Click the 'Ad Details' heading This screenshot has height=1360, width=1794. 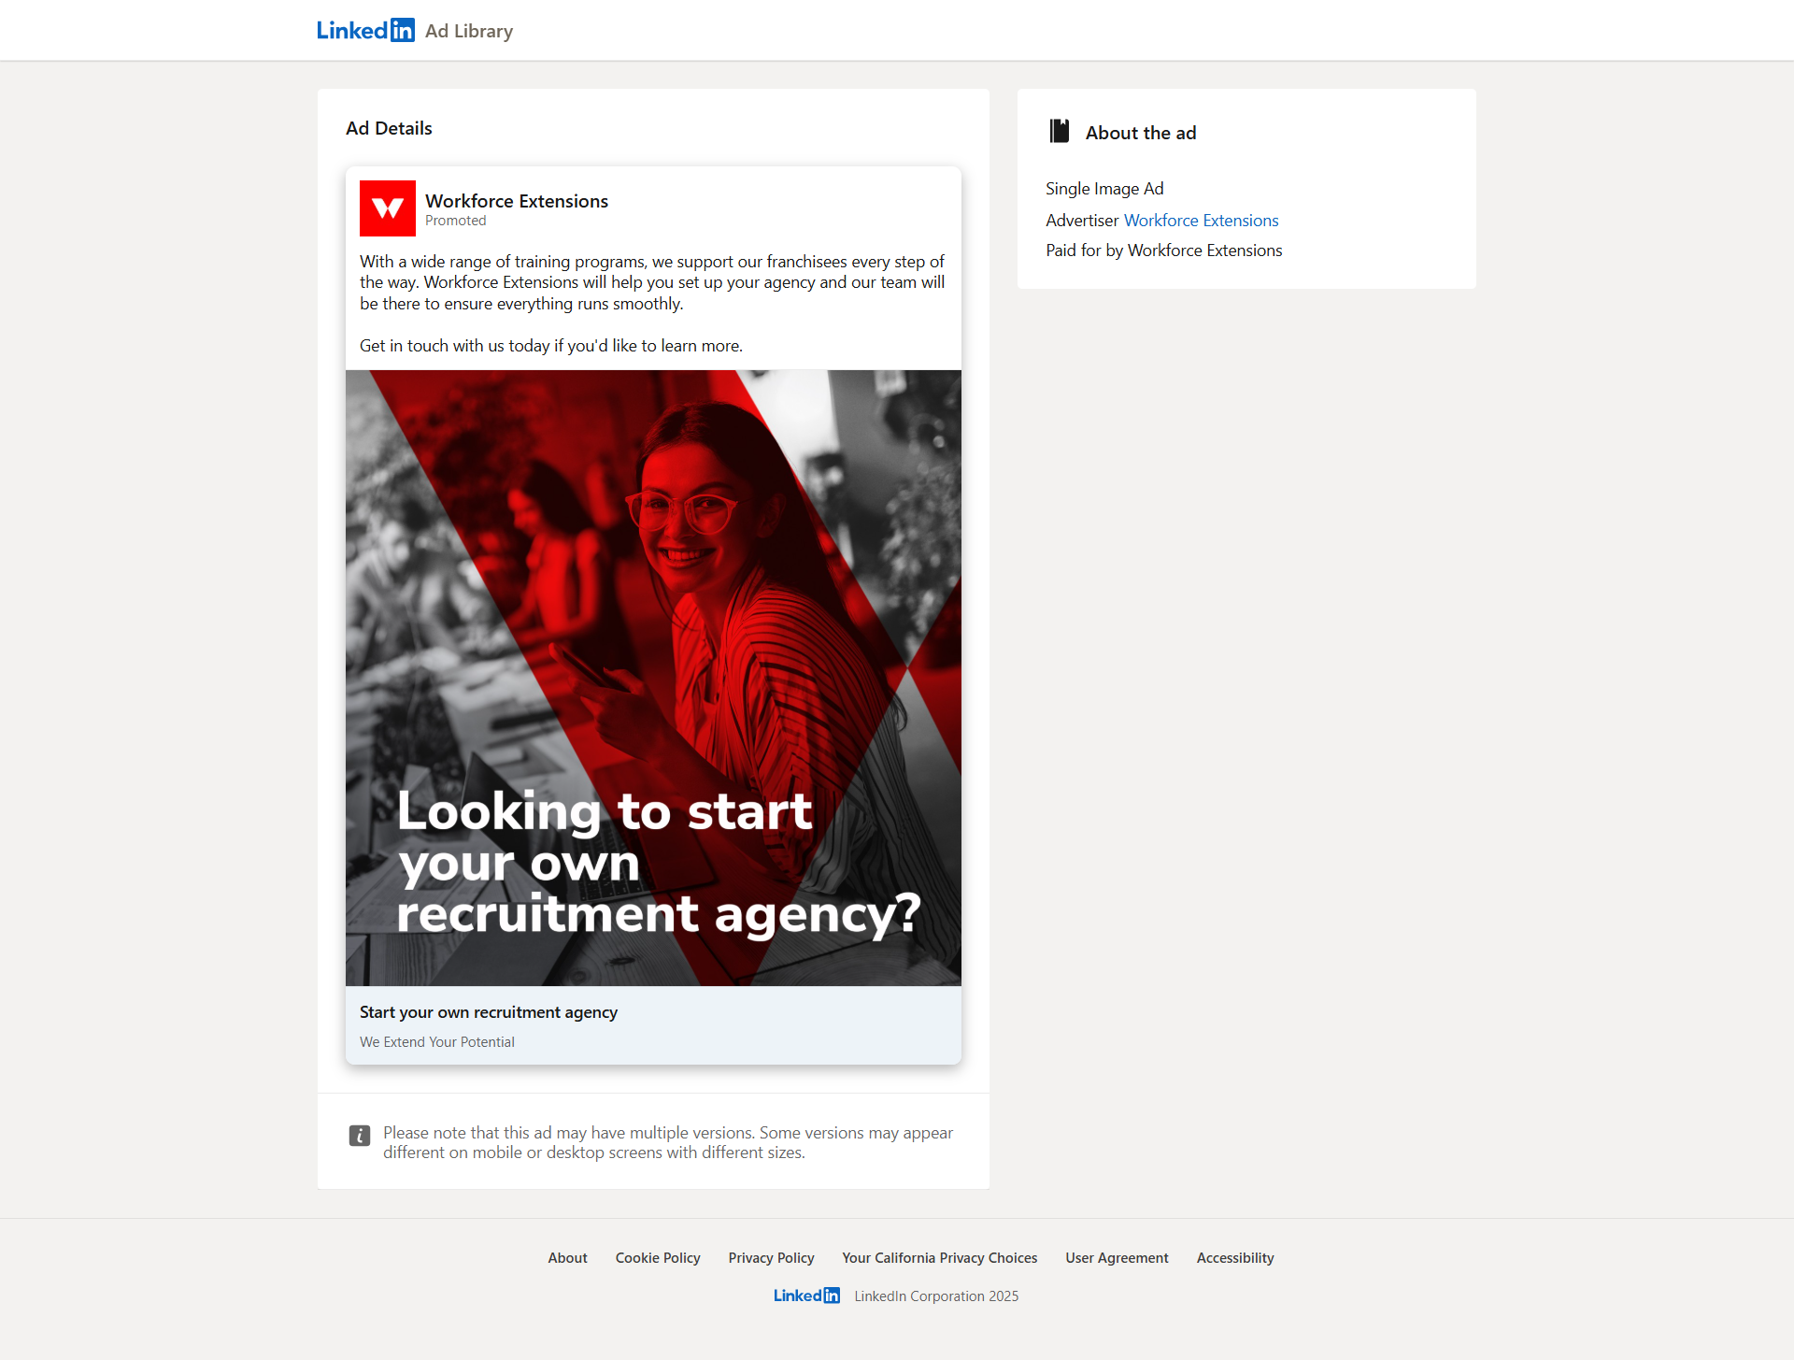[x=389, y=128]
